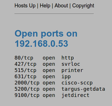Click the jetdirect service name
Image resolution: width=112 pixels, height=106 pixels.
75,95
